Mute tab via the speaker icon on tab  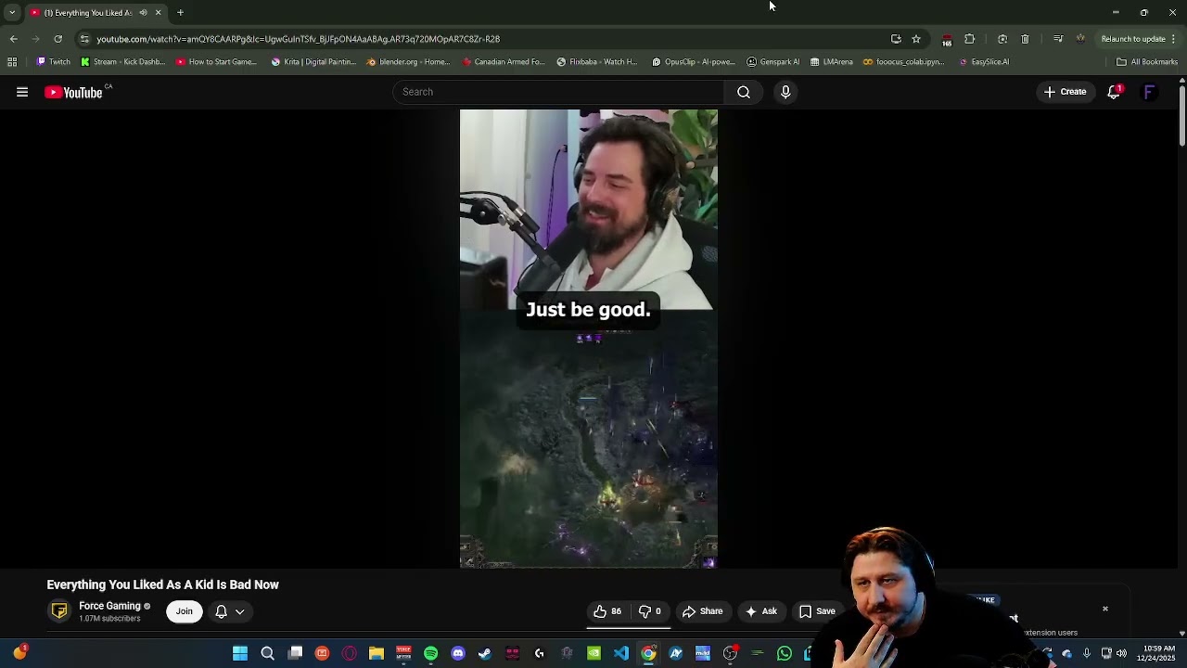143,13
